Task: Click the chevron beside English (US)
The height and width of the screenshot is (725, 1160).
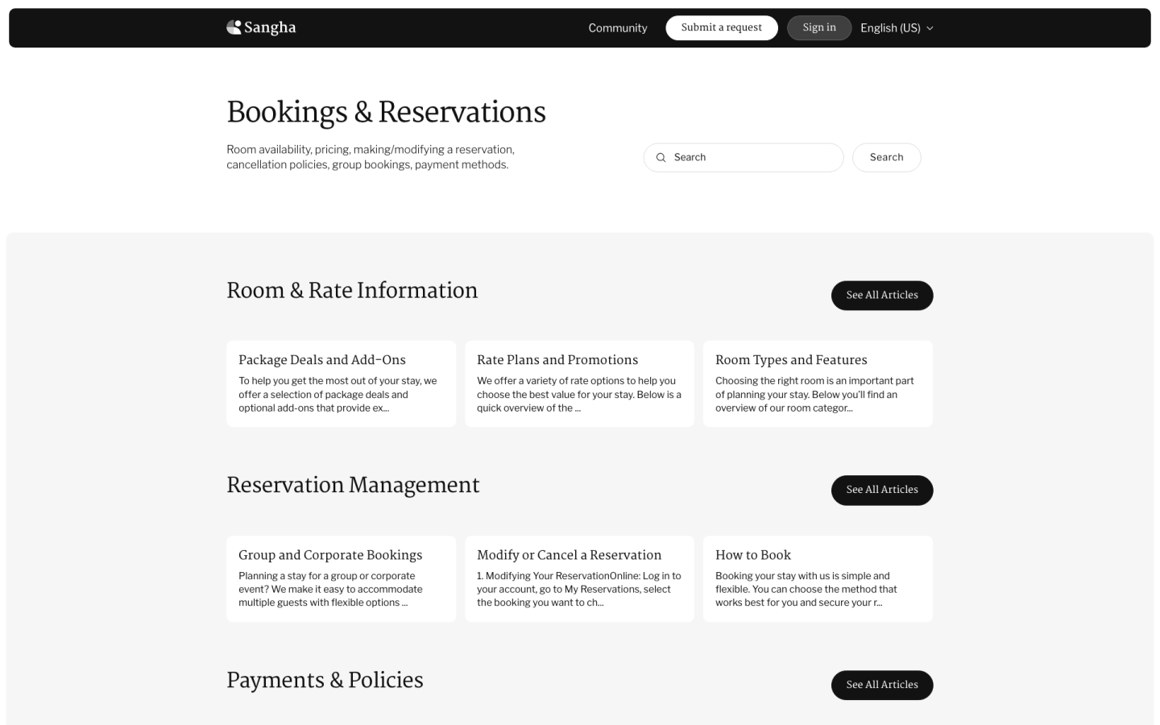Action: click(x=930, y=28)
